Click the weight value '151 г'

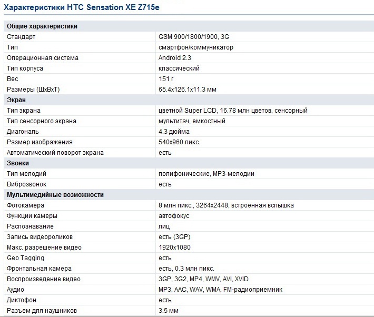(x=166, y=79)
